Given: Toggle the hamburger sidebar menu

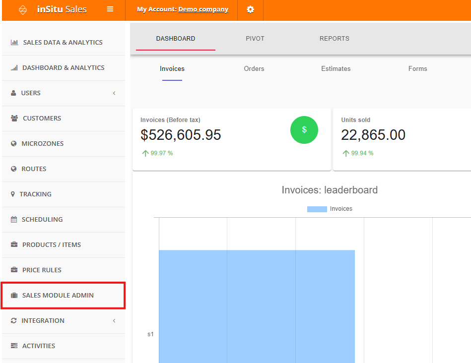Looking at the screenshot, I should [110, 9].
